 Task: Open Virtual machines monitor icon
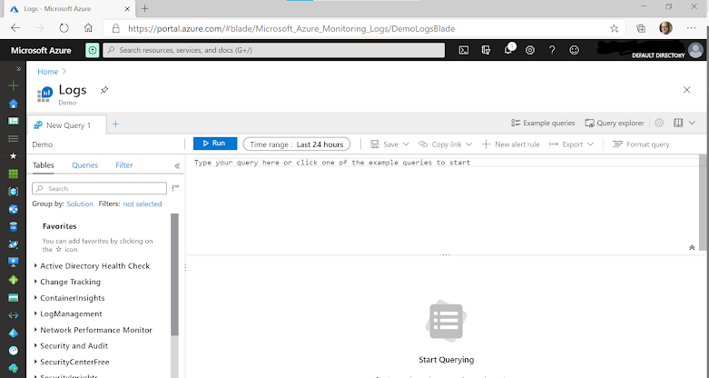click(13, 262)
